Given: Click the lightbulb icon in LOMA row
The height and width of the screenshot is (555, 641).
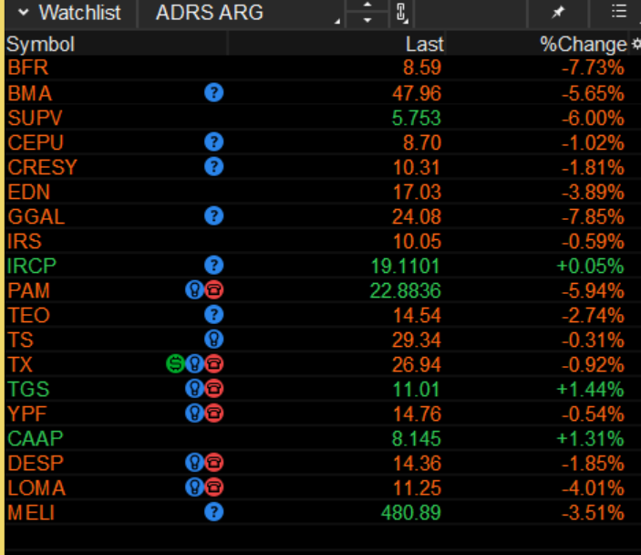Looking at the screenshot, I should tap(194, 487).
